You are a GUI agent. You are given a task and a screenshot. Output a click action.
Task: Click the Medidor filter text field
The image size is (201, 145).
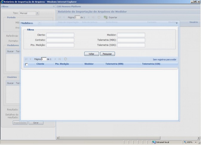tap(131, 35)
